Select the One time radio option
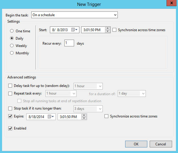 coord(12,31)
